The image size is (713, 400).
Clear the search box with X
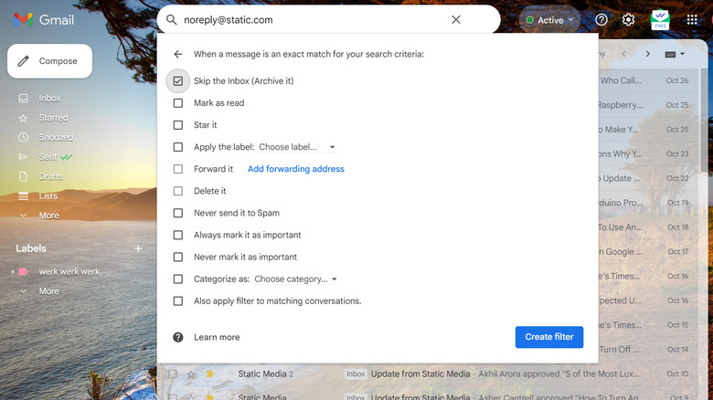456,19
